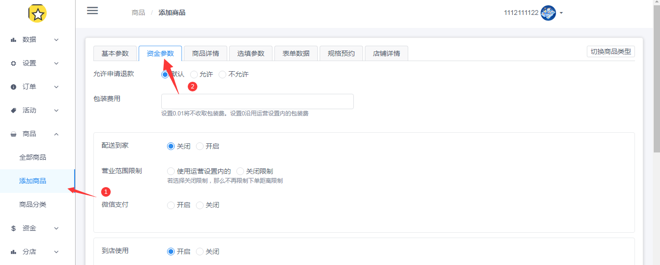Click the gear icon beside 设置
This screenshot has height=265, width=660.
point(13,63)
